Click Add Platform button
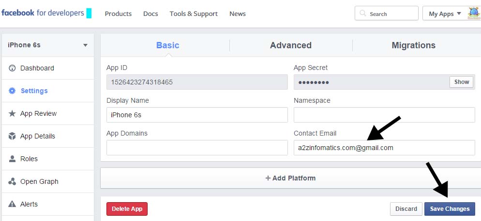This screenshot has width=481, height=221. [290, 178]
